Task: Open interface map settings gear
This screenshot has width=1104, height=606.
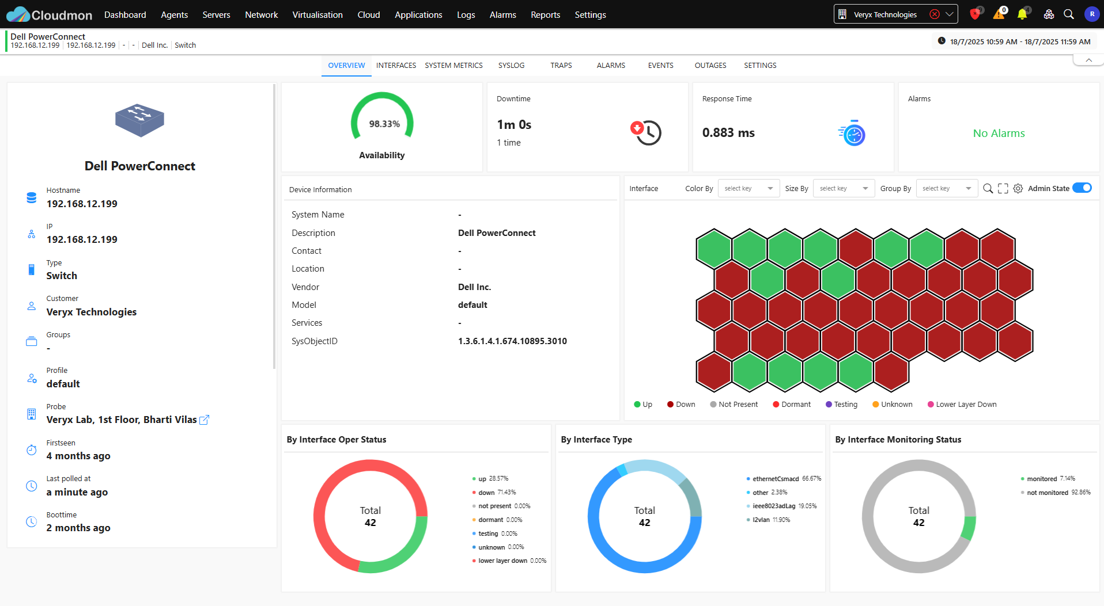Action: [1018, 189]
